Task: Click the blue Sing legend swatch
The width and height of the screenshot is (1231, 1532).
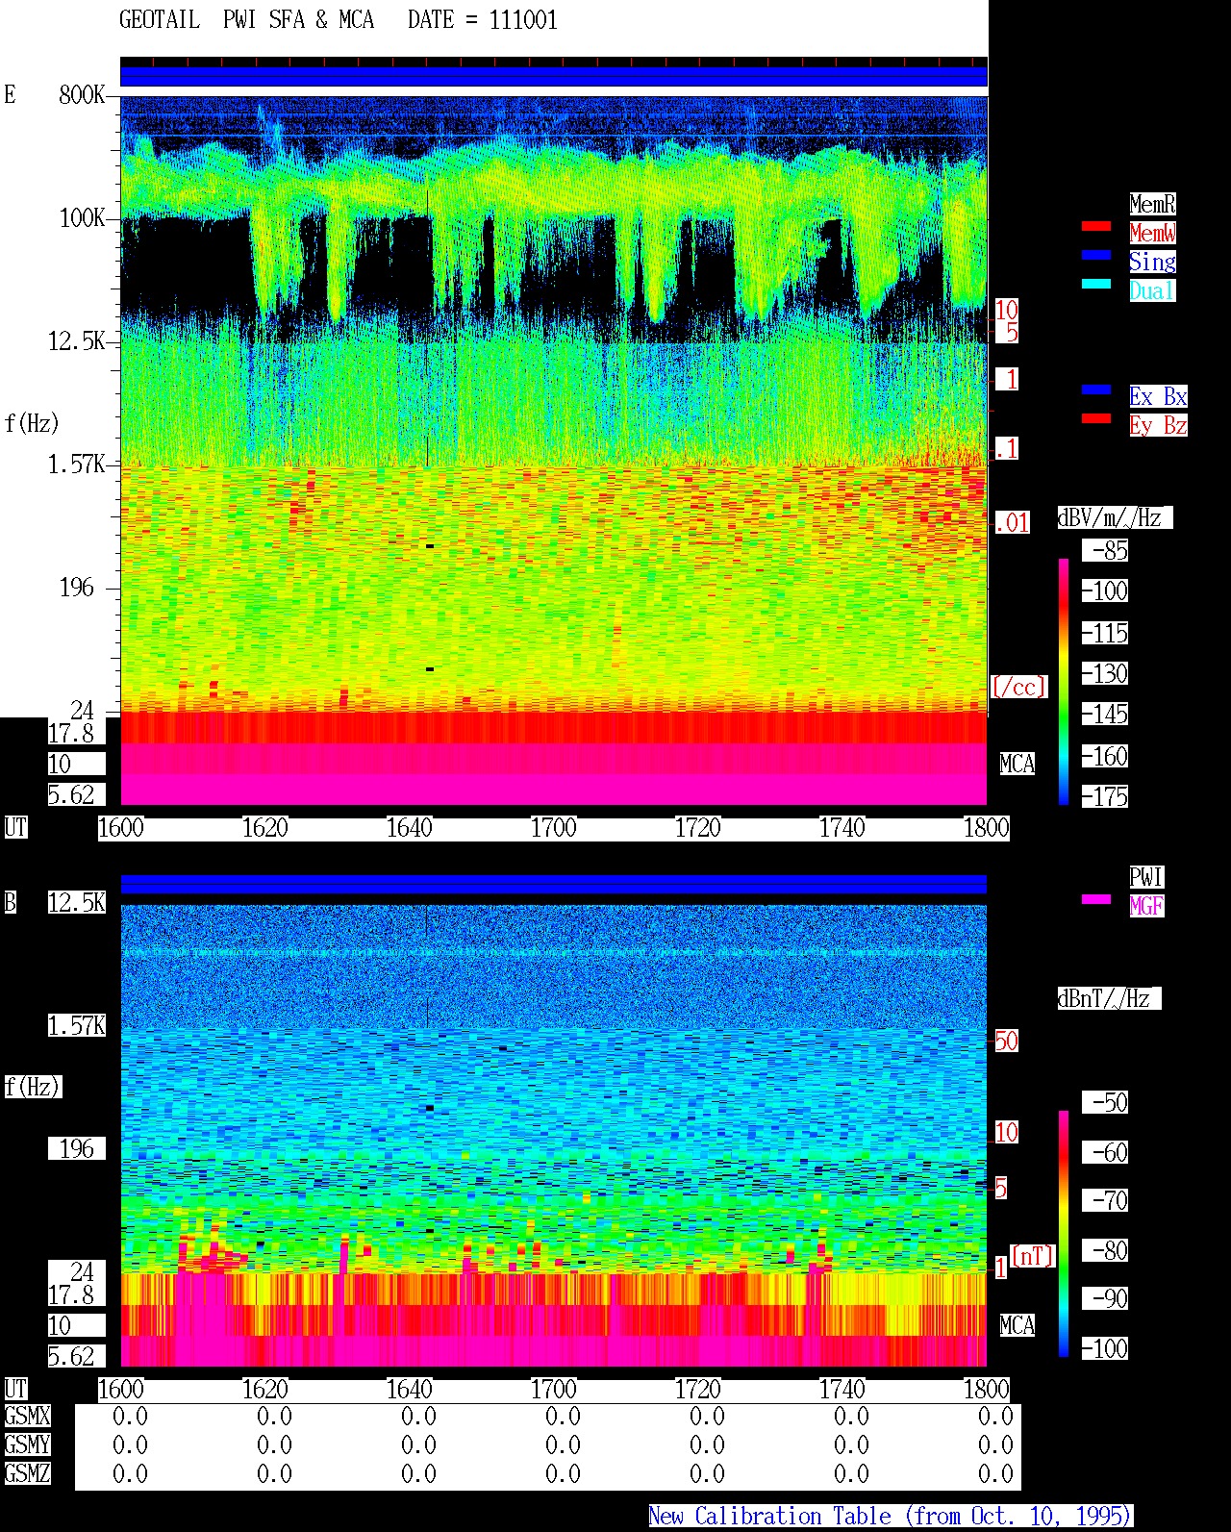Action: pos(1096,255)
